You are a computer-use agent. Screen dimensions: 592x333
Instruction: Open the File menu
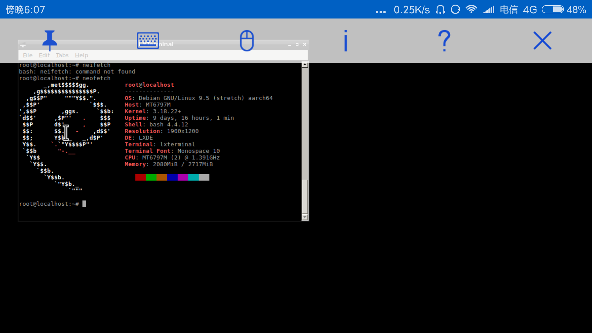tap(27, 55)
